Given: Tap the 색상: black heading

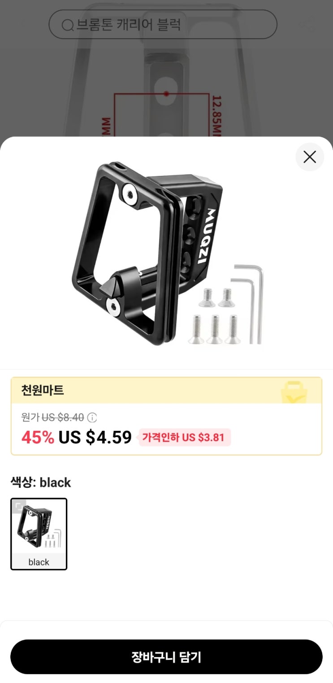Looking at the screenshot, I should (x=41, y=482).
